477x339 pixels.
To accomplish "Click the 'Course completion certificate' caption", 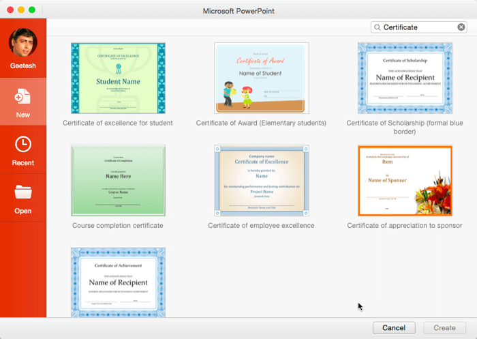I will [118, 225].
